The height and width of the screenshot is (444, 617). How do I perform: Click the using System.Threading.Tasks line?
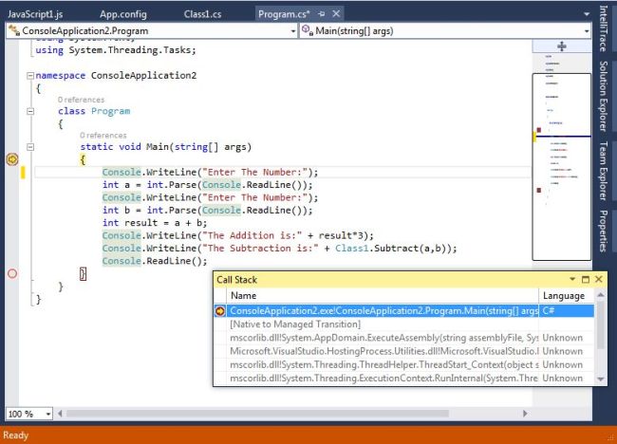(116, 50)
